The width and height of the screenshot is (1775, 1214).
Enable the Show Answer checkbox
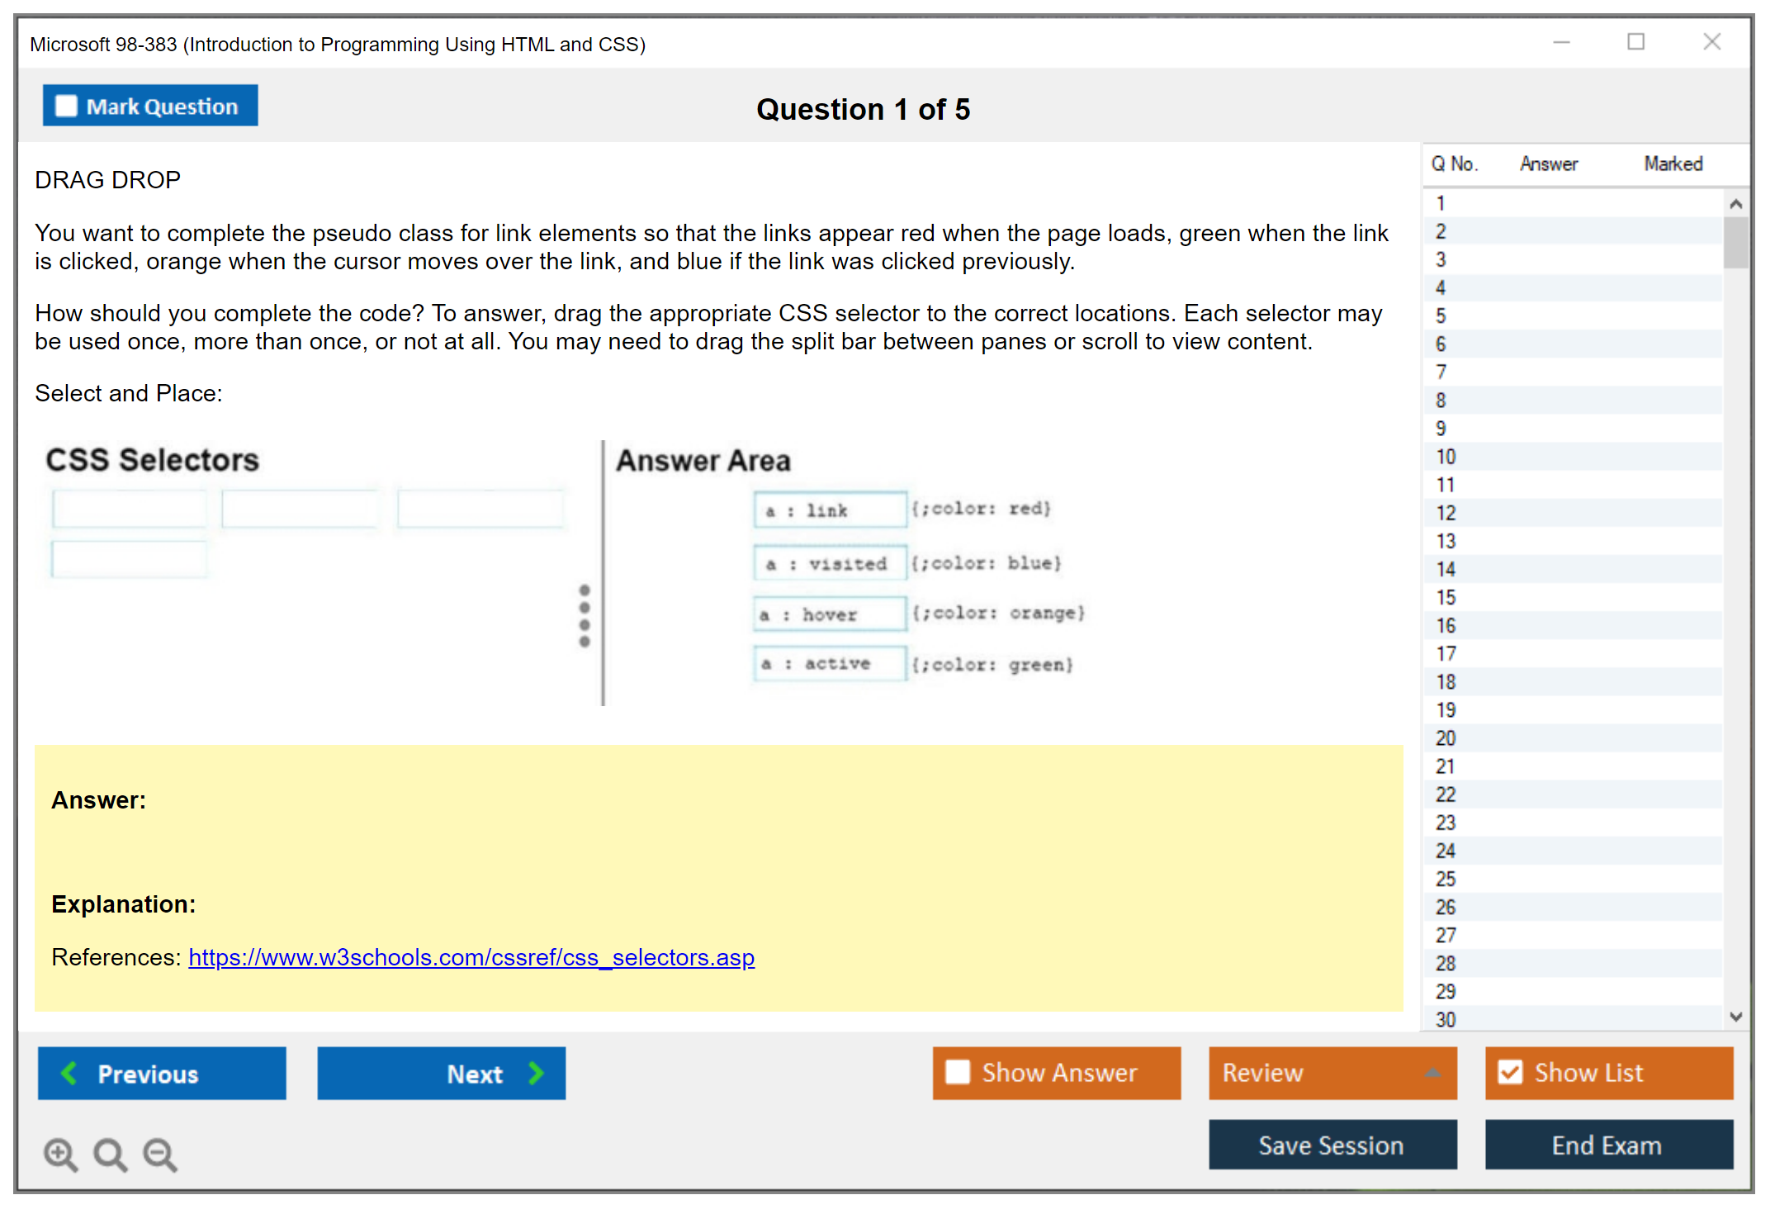click(958, 1072)
